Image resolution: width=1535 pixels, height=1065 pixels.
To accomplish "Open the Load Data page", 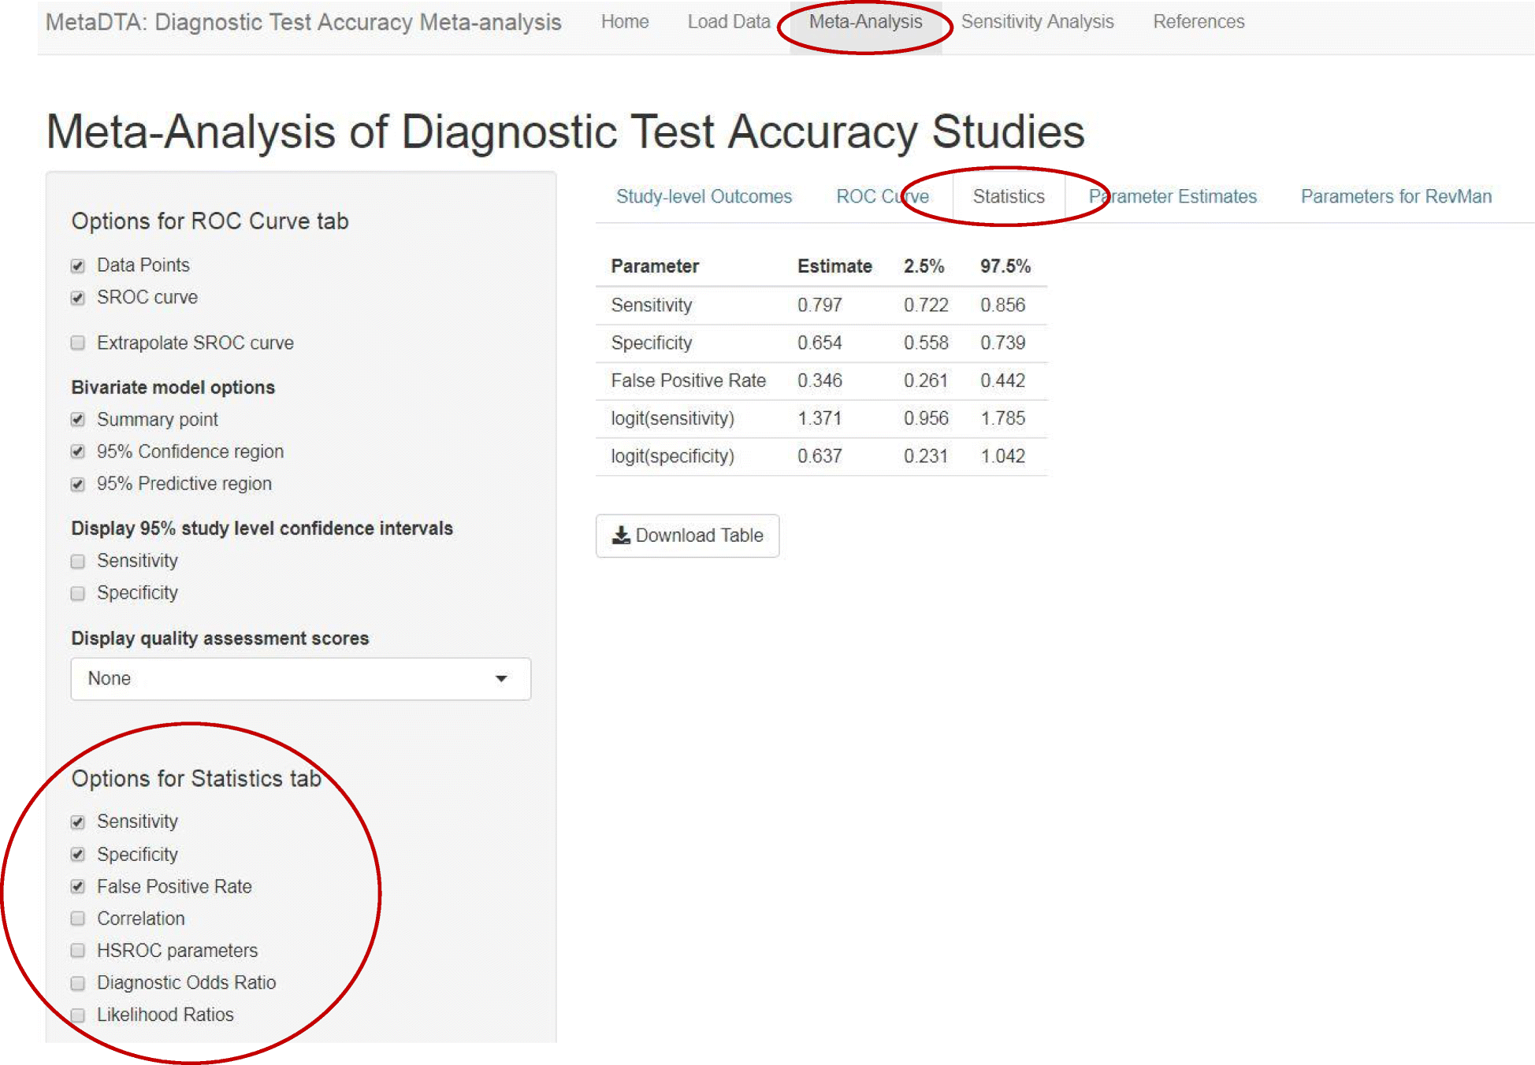I will click(729, 22).
